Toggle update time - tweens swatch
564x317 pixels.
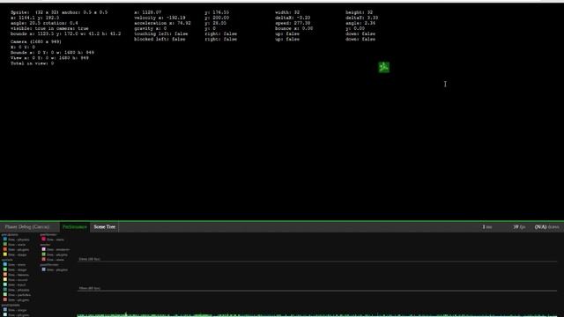(5, 274)
